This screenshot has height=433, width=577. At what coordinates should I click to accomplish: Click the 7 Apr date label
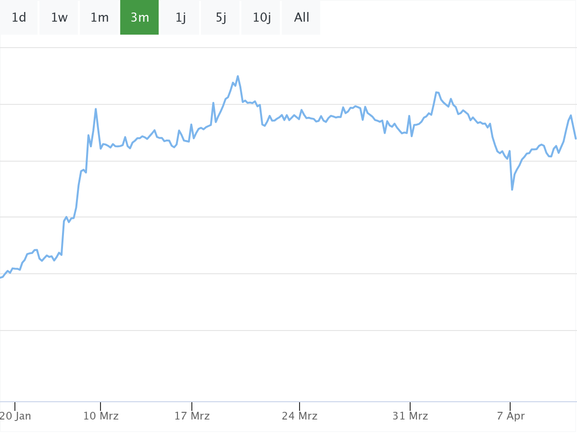click(511, 416)
